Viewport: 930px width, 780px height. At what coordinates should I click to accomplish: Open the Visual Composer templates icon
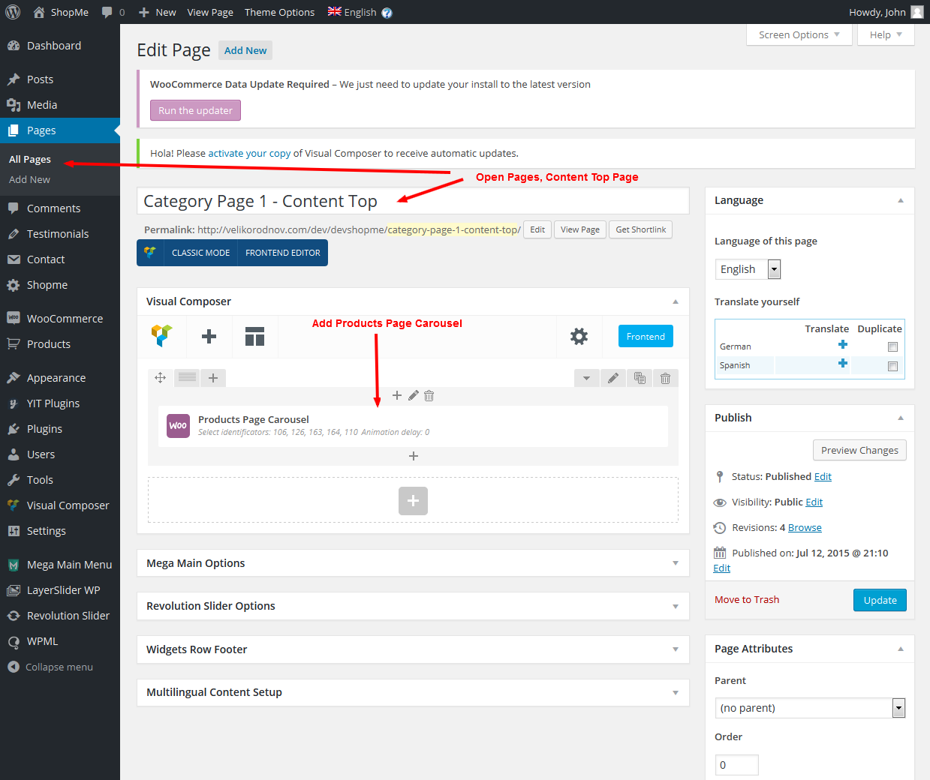[x=254, y=337]
